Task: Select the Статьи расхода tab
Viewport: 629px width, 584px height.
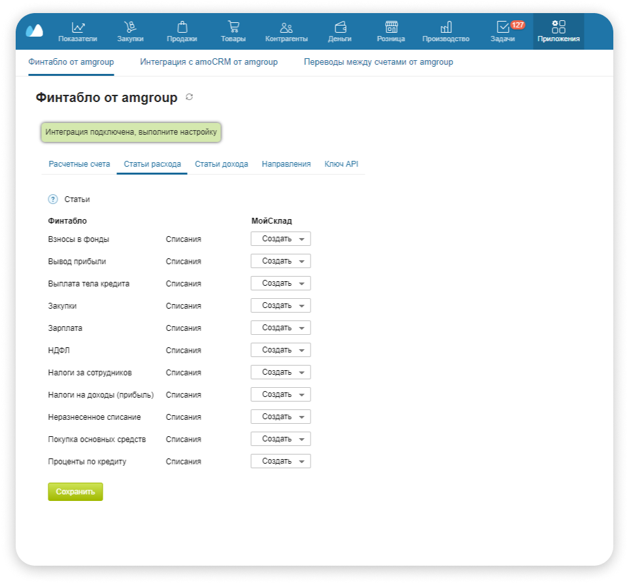Action: 152,164
